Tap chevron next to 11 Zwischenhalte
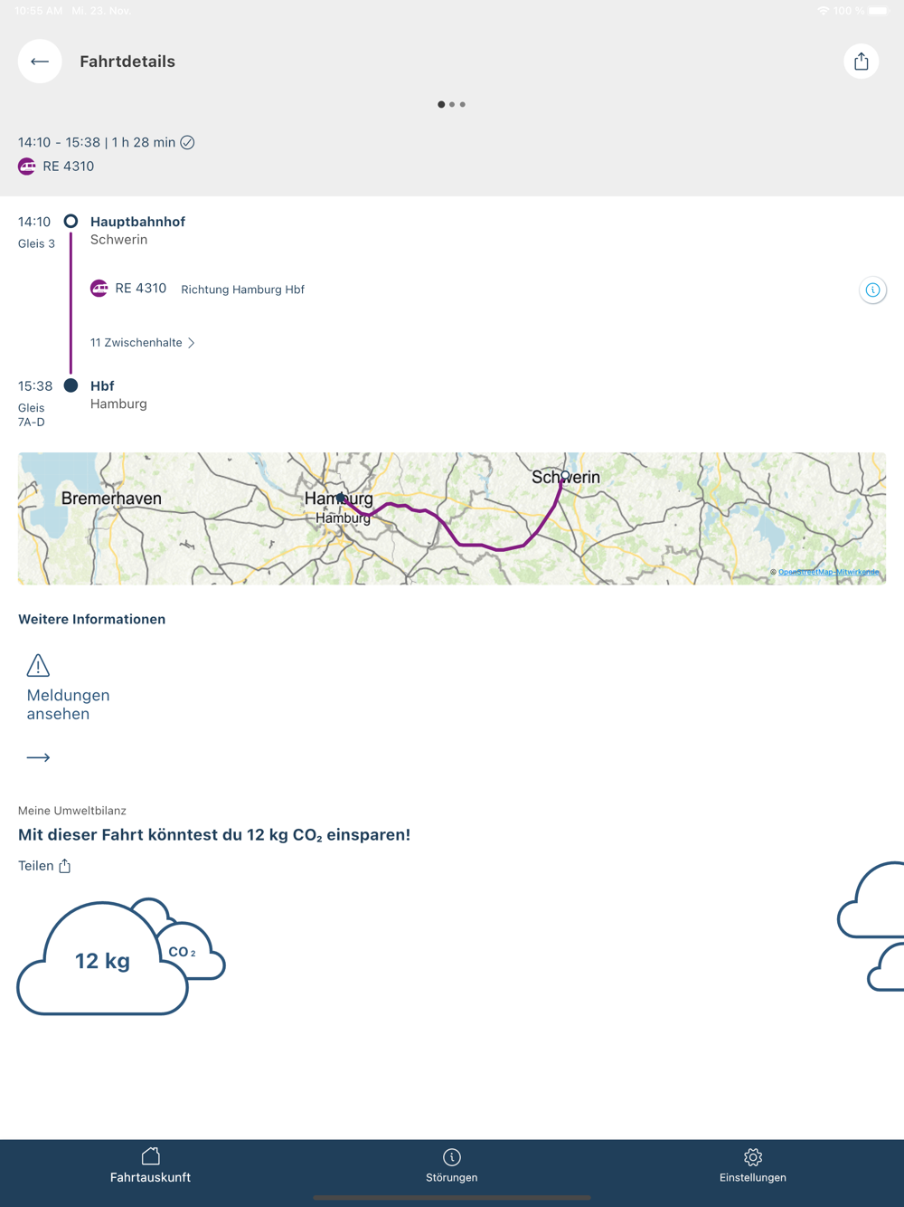This screenshot has width=904, height=1207. tap(191, 343)
